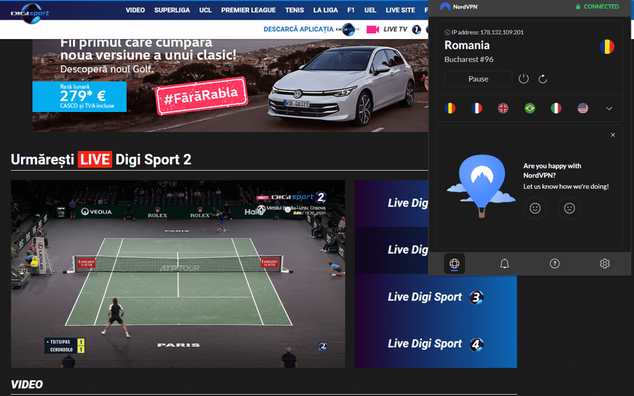634x396 pixels.
Task: Open NordVPN settings gear
Action: 604,264
